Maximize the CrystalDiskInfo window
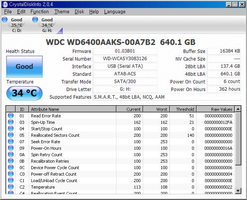Screen dimensions: 247x200 click(x=235, y=5)
